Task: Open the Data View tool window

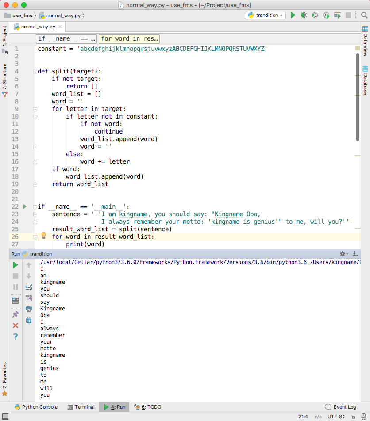Action: 365,42
